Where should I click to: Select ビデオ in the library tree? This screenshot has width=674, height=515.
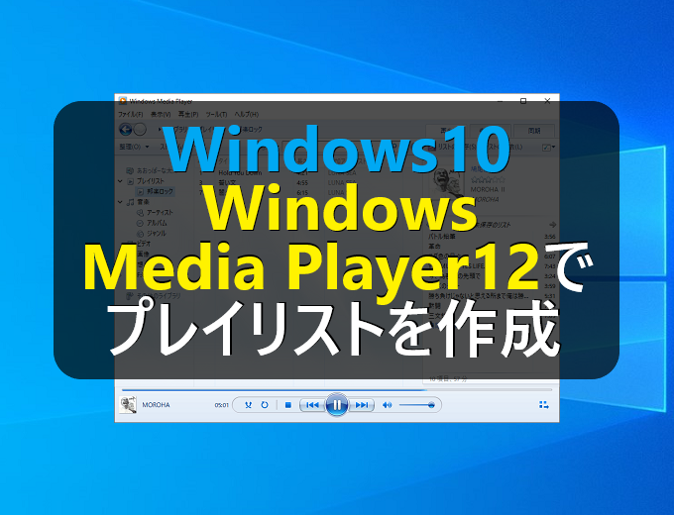tap(144, 244)
